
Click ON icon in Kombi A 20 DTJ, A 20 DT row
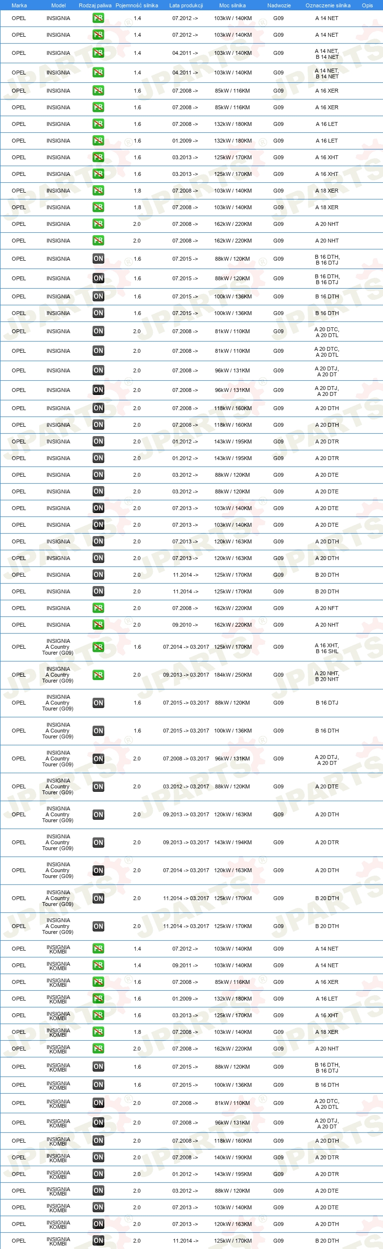pyautogui.click(x=98, y=1123)
